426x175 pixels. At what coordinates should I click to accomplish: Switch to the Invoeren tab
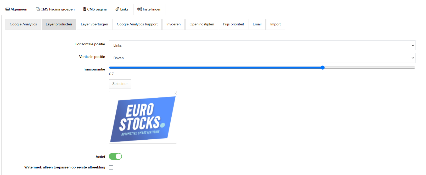click(173, 24)
